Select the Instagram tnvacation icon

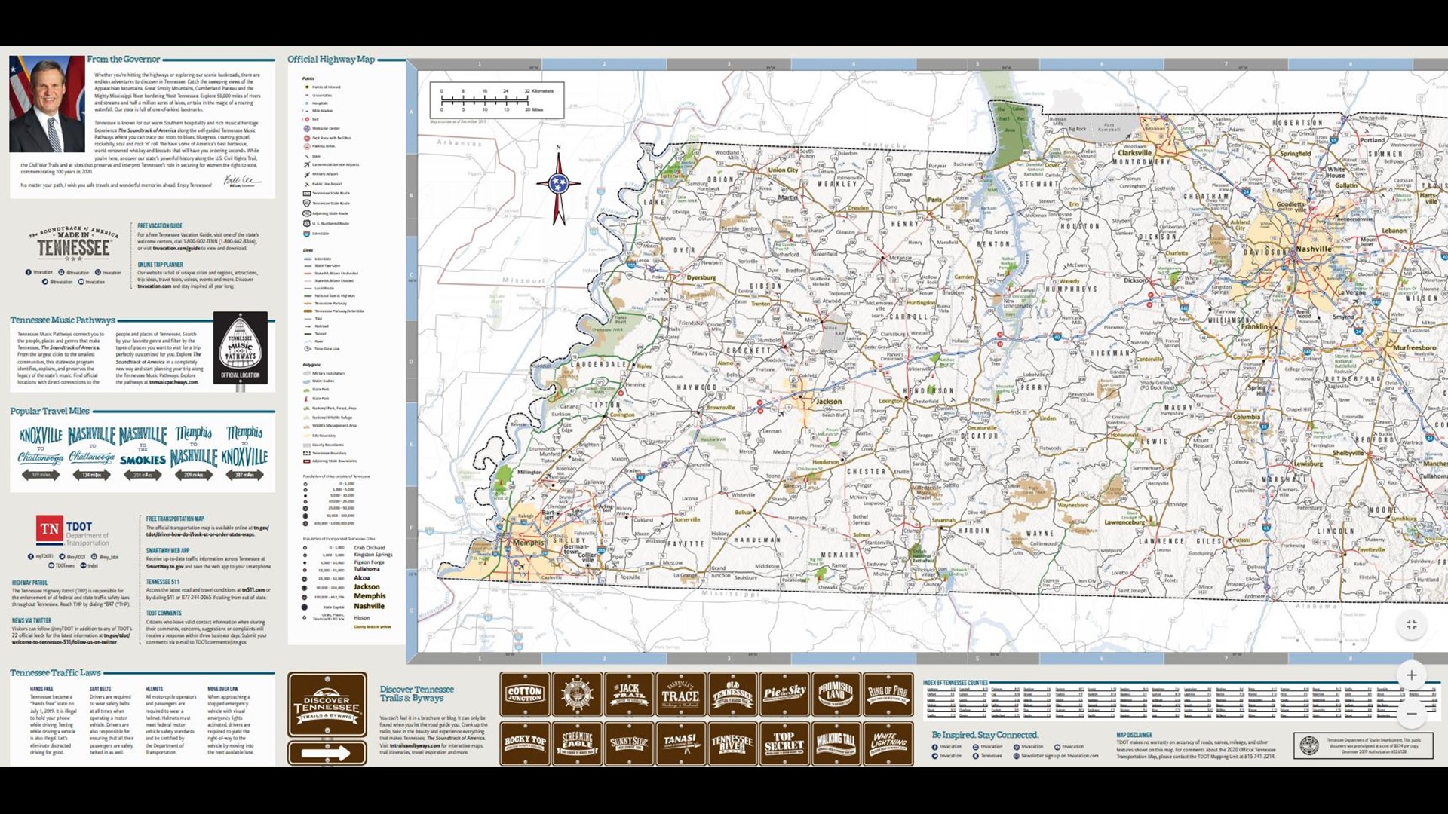[61, 272]
